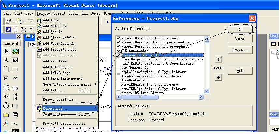The image size is (280, 134).
Task: Choose Add Class Module menu entry
Action: 67,38
